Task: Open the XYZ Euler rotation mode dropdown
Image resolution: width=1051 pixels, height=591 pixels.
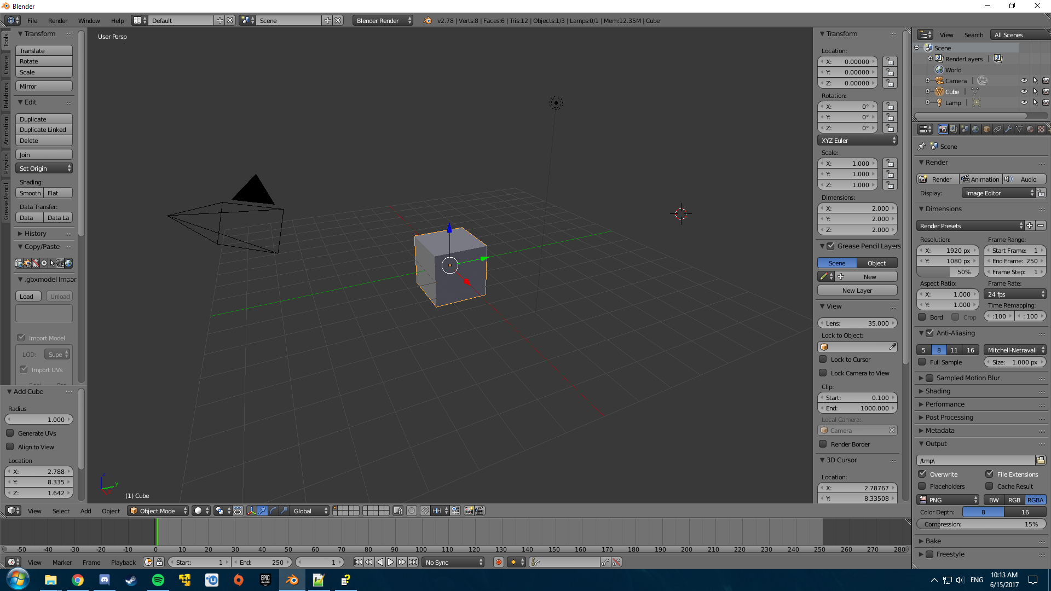Action: (858, 141)
